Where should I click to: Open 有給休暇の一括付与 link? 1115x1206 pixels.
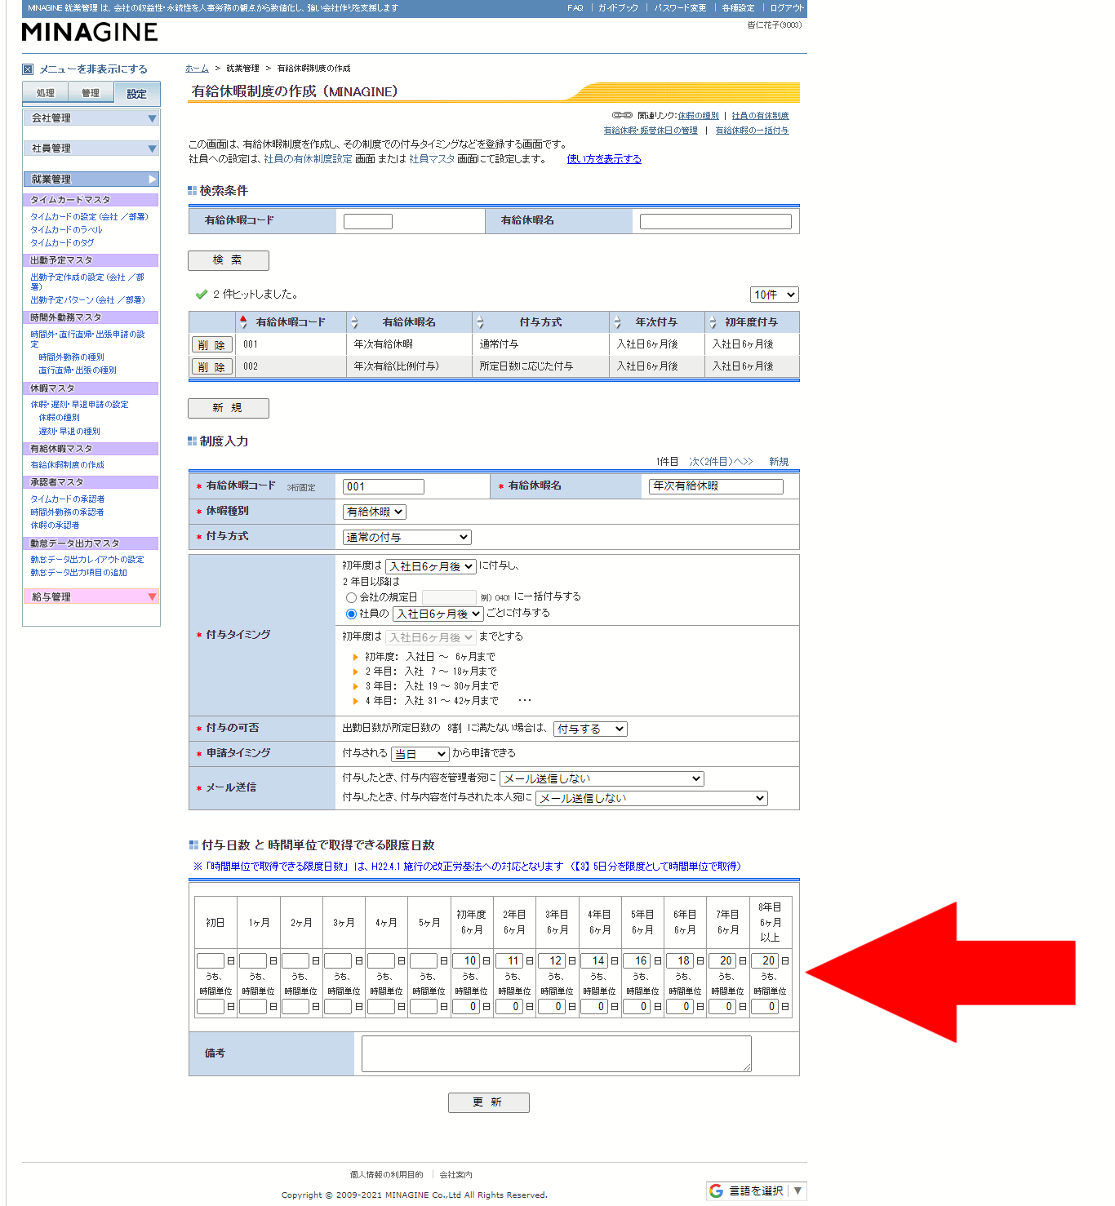click(752, 131)
